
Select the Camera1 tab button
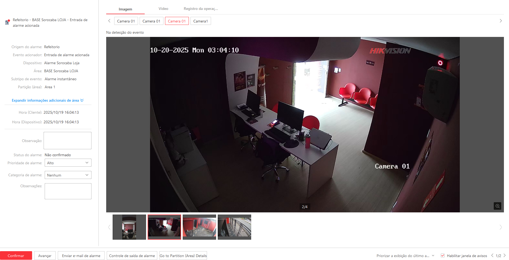point(201,21)
